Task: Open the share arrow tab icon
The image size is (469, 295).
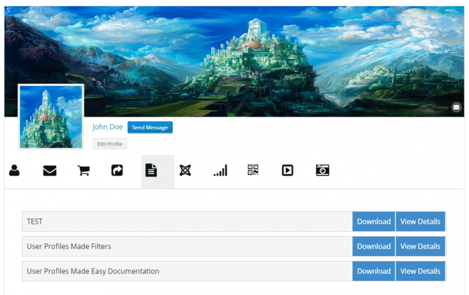Action: [x=117, y=170]
